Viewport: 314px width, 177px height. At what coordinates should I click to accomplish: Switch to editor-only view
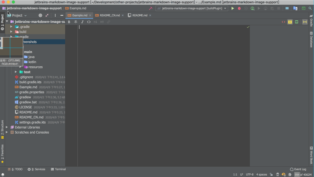coord(283,22)
